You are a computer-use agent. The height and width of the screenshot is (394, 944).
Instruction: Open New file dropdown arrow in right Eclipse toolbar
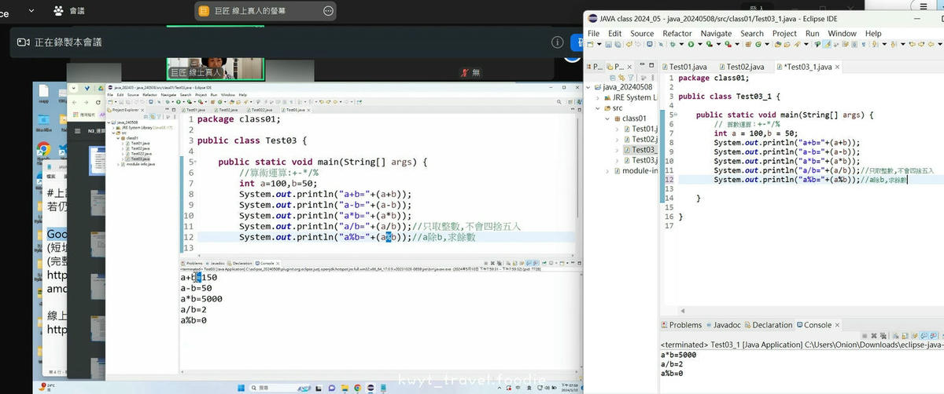point(599,45)
